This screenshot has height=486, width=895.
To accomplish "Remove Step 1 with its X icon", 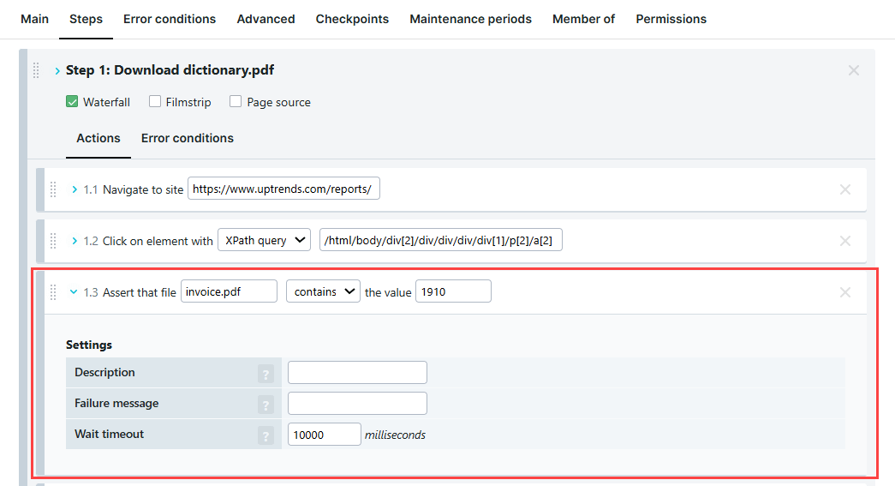I will pyautogui.click(x=854, y=70).
